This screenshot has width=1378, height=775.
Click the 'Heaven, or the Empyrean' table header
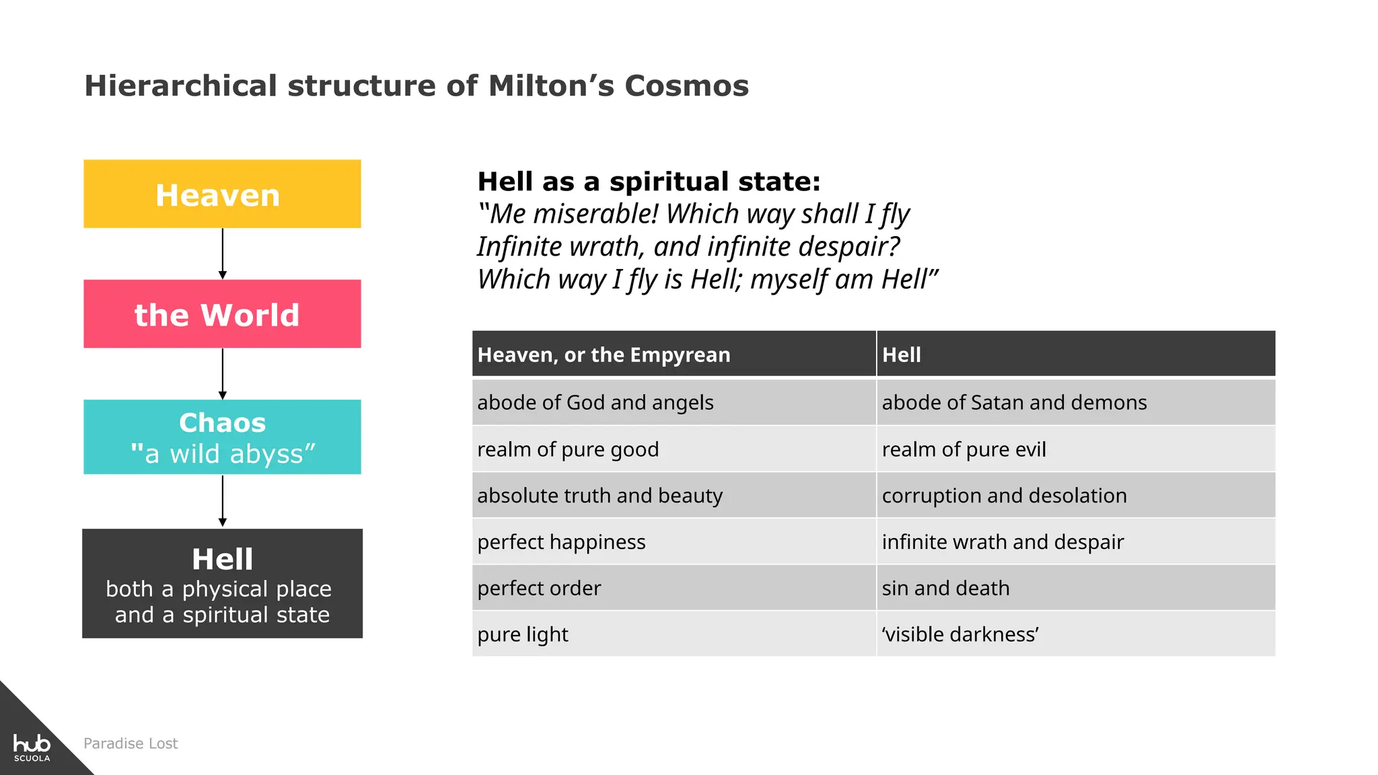(x=674, y=353)
